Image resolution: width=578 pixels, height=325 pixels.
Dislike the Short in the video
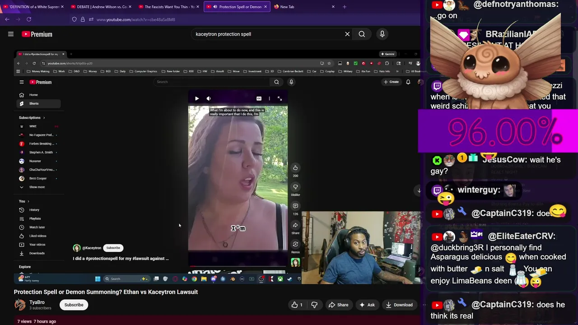295,187
